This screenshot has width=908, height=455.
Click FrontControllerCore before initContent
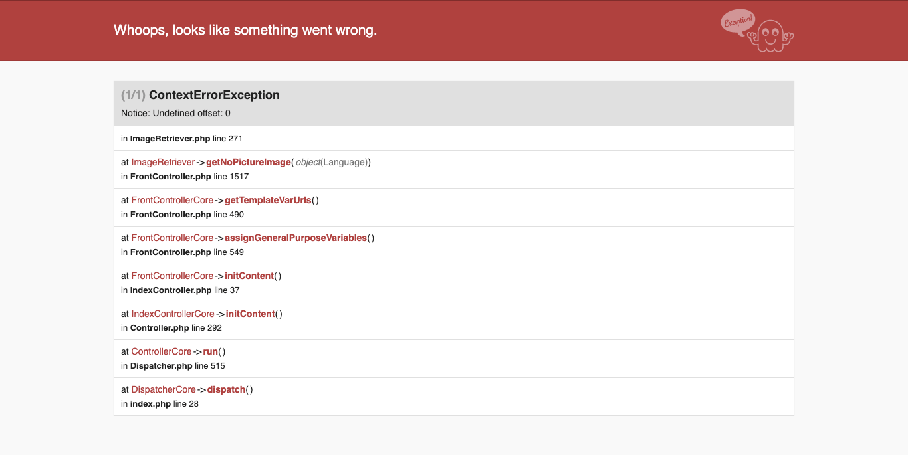(x=172, y=276)
